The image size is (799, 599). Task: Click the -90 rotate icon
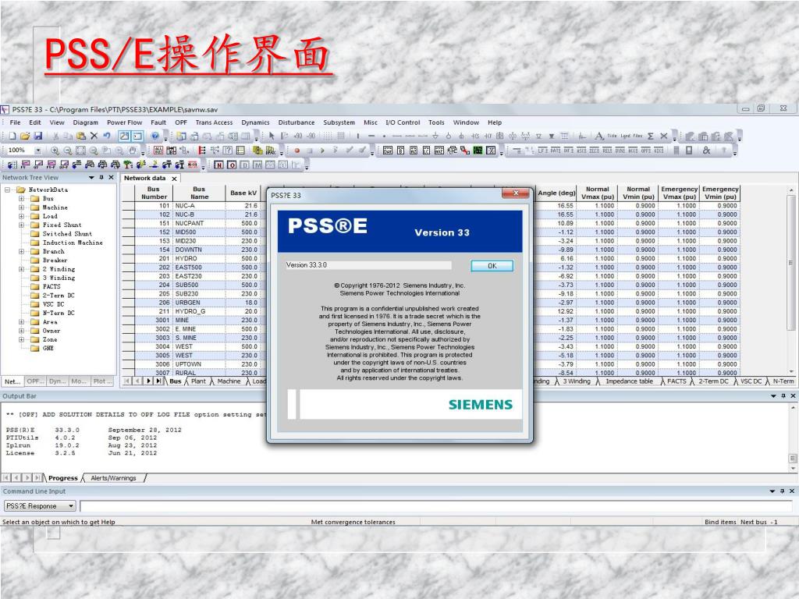click(311, 136)
